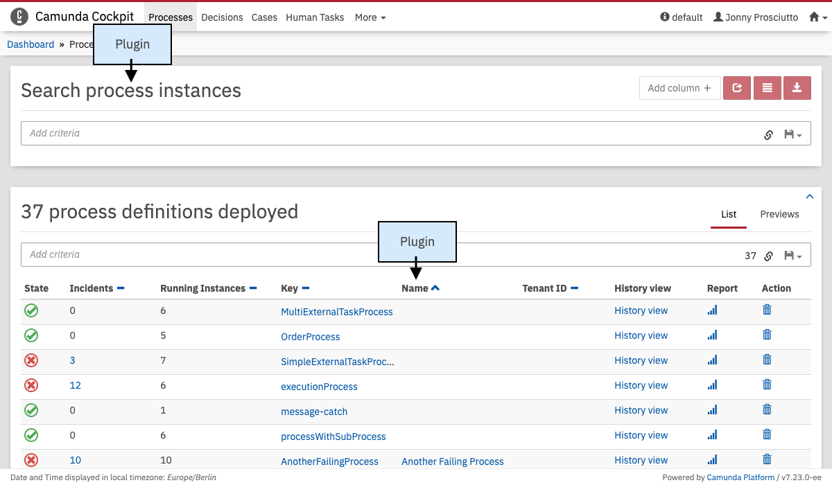Click the red download icon button

click(x=797, y=88)
